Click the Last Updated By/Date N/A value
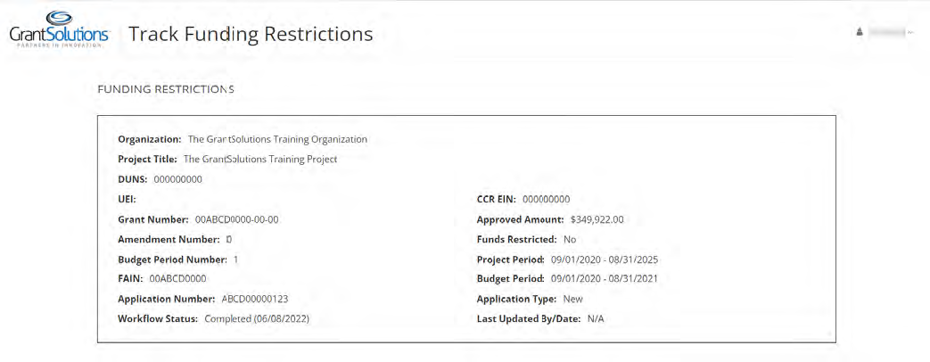 (596, 318)
